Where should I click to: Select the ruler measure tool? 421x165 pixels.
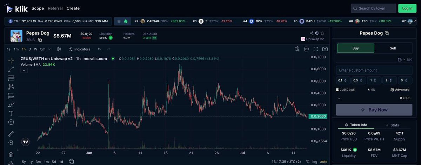(11, 134)
